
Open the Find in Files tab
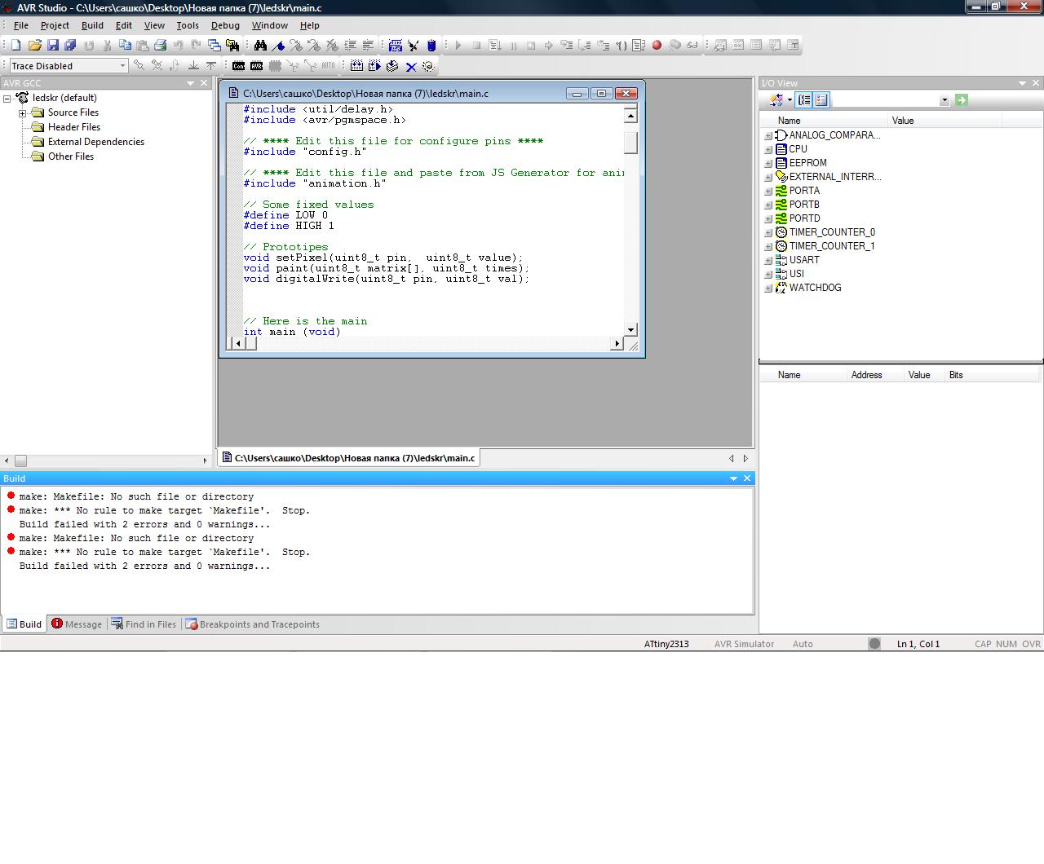144,624
